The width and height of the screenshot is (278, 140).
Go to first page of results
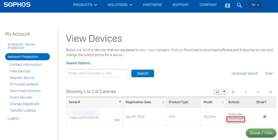point(233,92)
